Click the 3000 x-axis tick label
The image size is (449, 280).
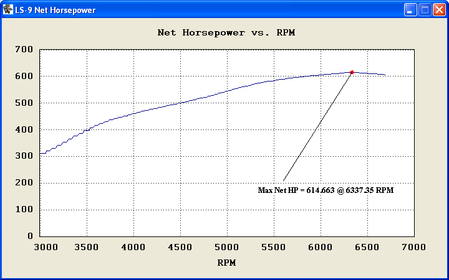(46, 247)
